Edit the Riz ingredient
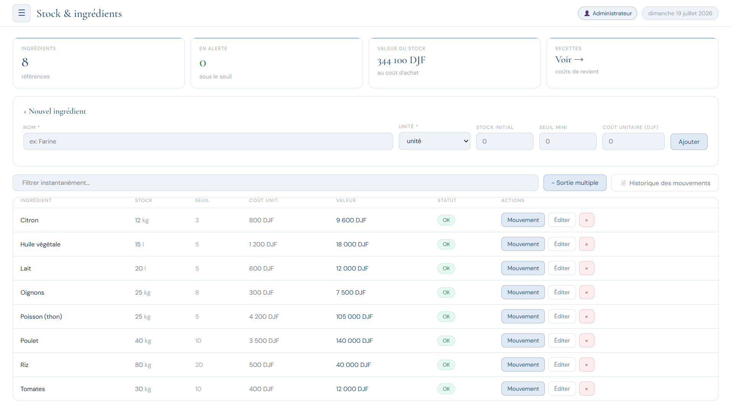The width and height of the screenshot is (731, 419). pos(562,365)
